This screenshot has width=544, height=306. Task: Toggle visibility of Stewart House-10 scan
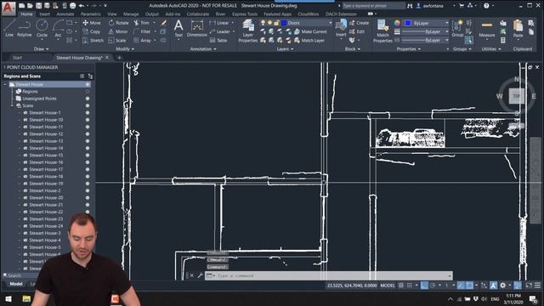coord(88,120)
